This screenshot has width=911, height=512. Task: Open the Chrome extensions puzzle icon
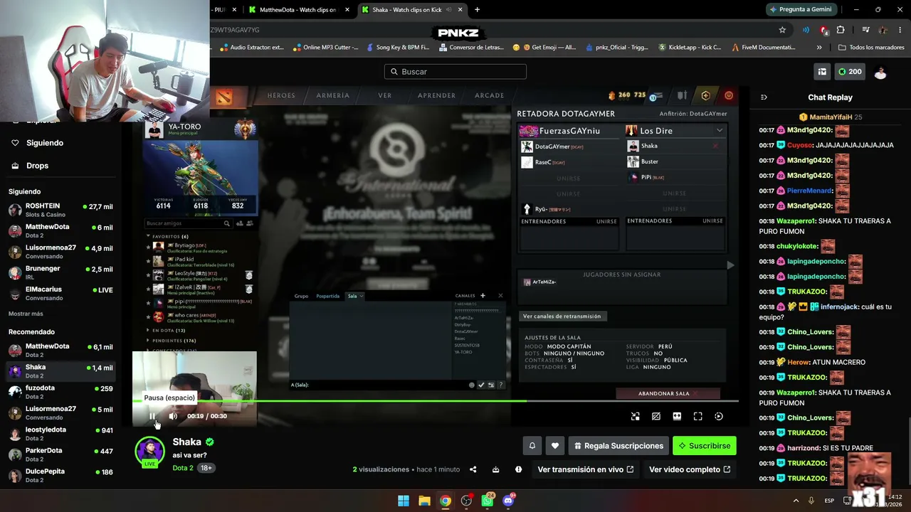[x=841, y=30]
